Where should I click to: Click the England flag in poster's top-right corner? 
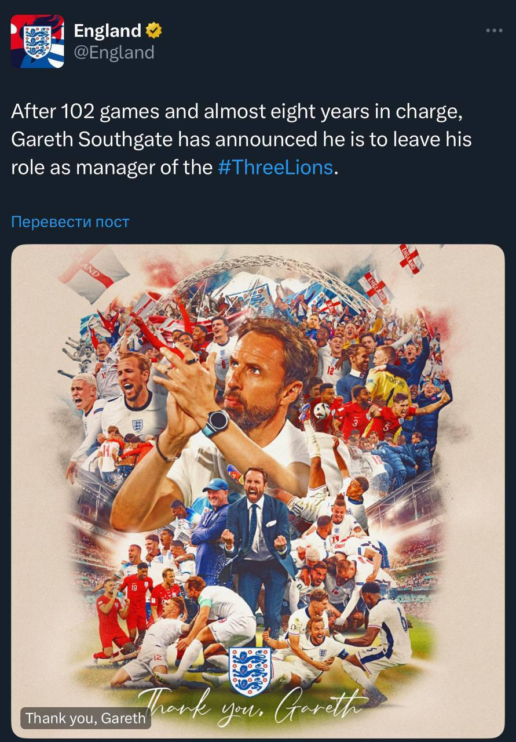(409, 259)
